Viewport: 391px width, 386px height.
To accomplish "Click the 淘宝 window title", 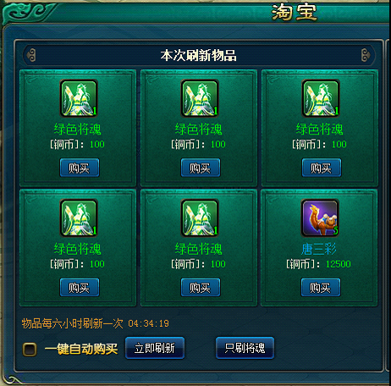I will pos(295,13).
